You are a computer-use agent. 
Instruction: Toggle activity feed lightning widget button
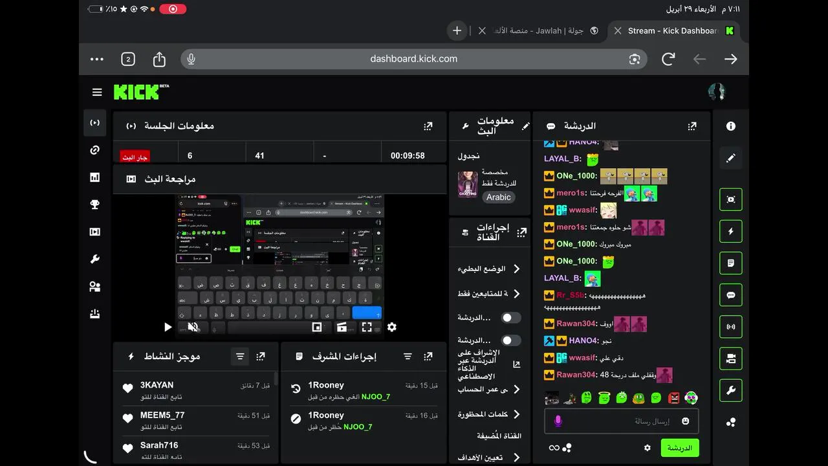(x=731, y=231)
